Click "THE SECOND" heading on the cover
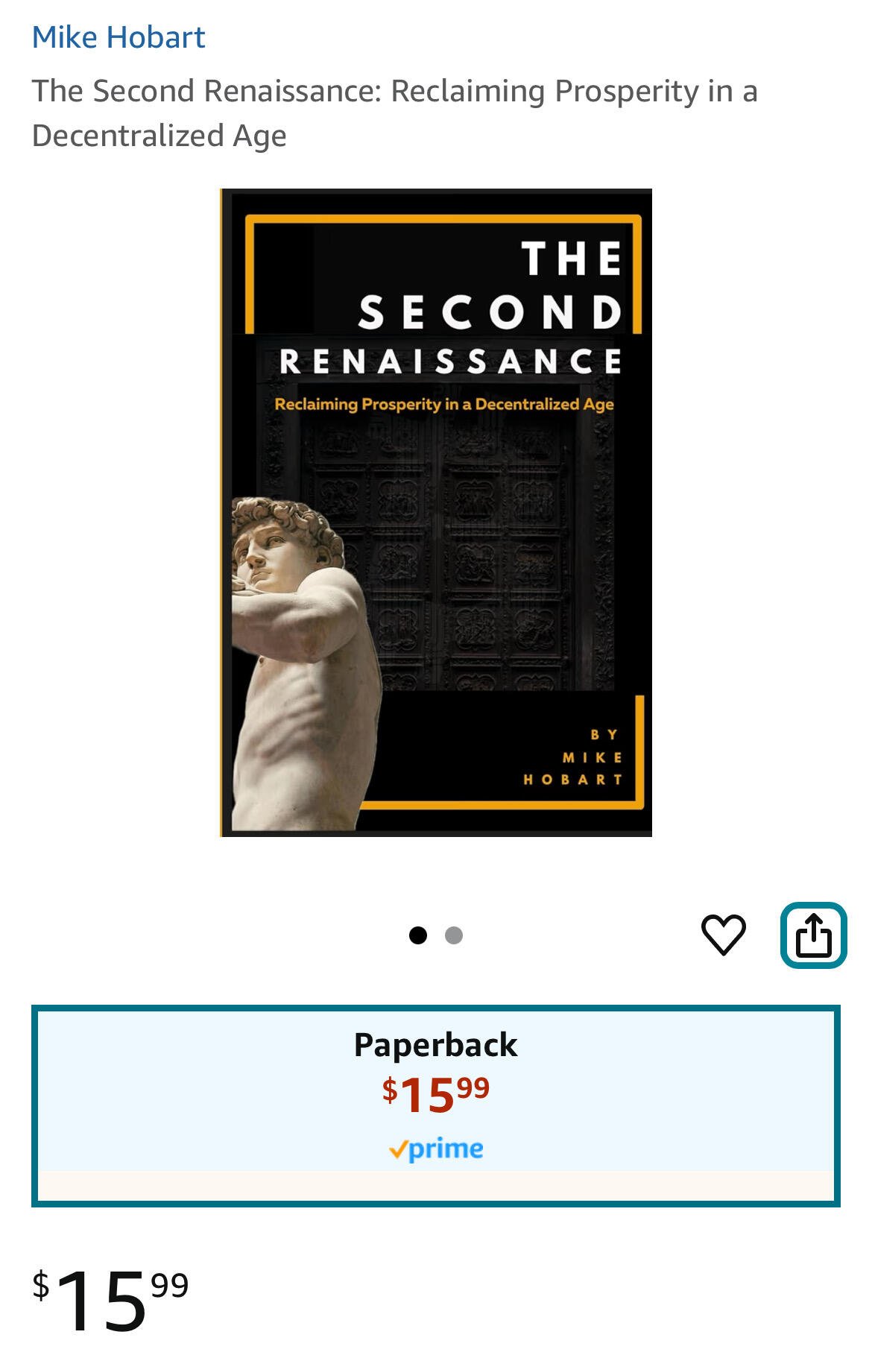872x1358 pixels. 490,285
